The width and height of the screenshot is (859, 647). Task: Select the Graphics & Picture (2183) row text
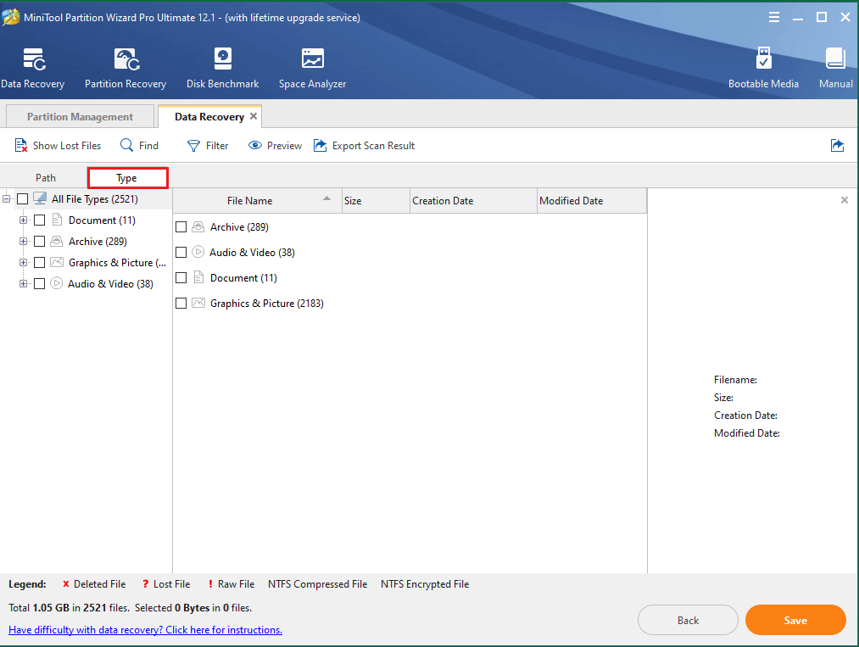click(x=267, y=304)
